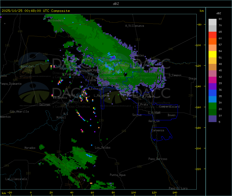The height and width of the screenshot is (196, 232).
Task: Click the Aero_GA label
Action: tap(154, 121)
